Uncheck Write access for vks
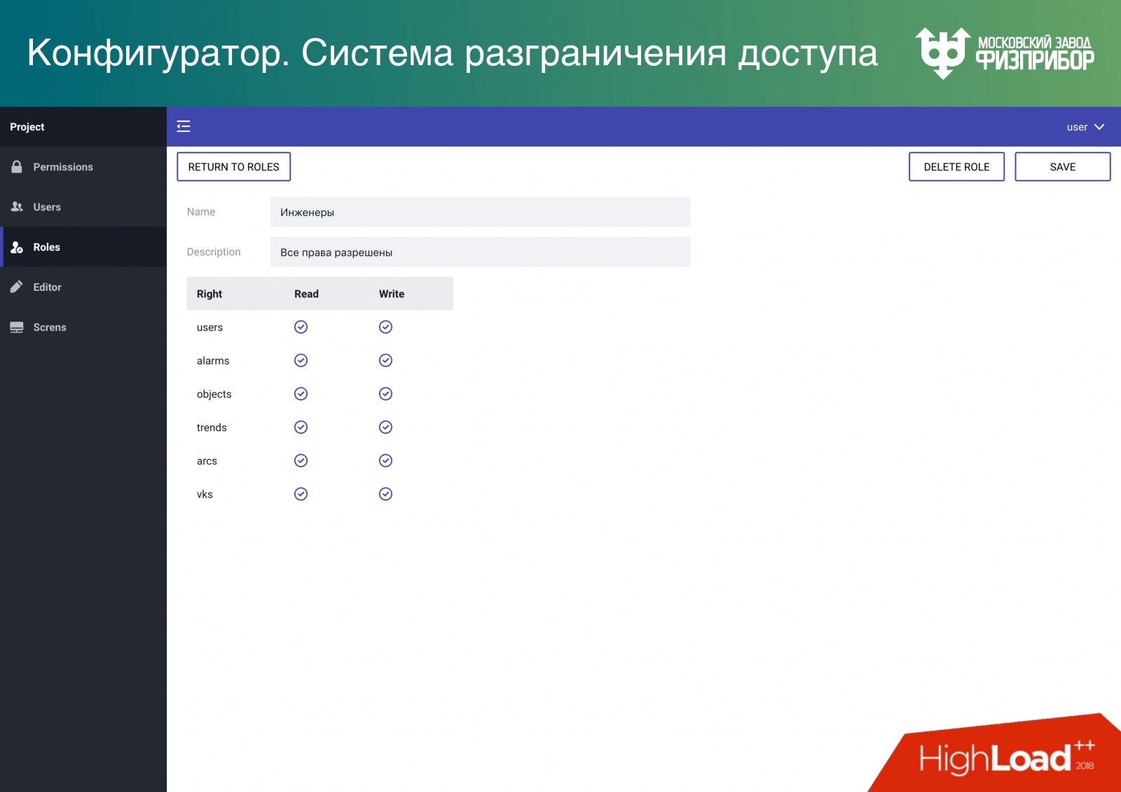 click(385, 493)
